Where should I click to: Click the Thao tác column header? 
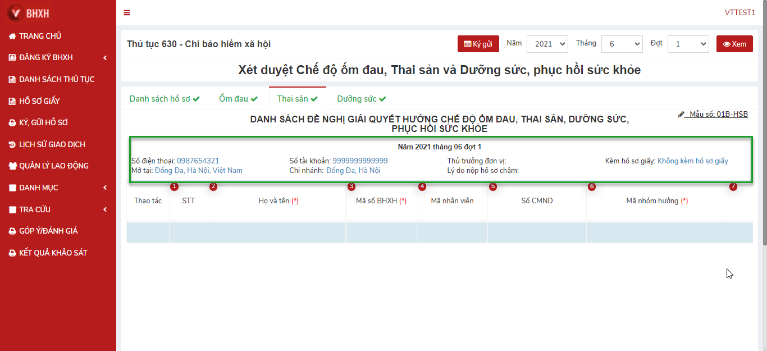coord(148,201)
